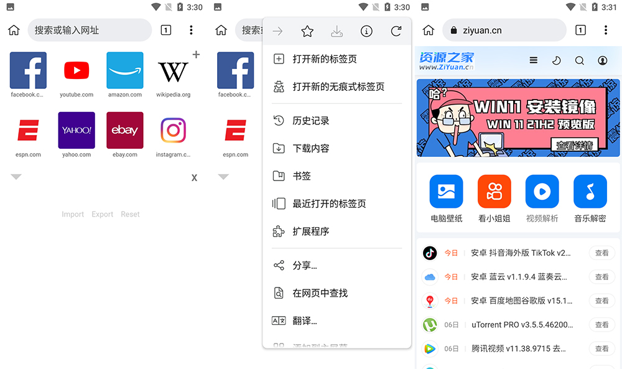
Task: Open downloads via the download icon in the menu header
Action: click(337, 30)
